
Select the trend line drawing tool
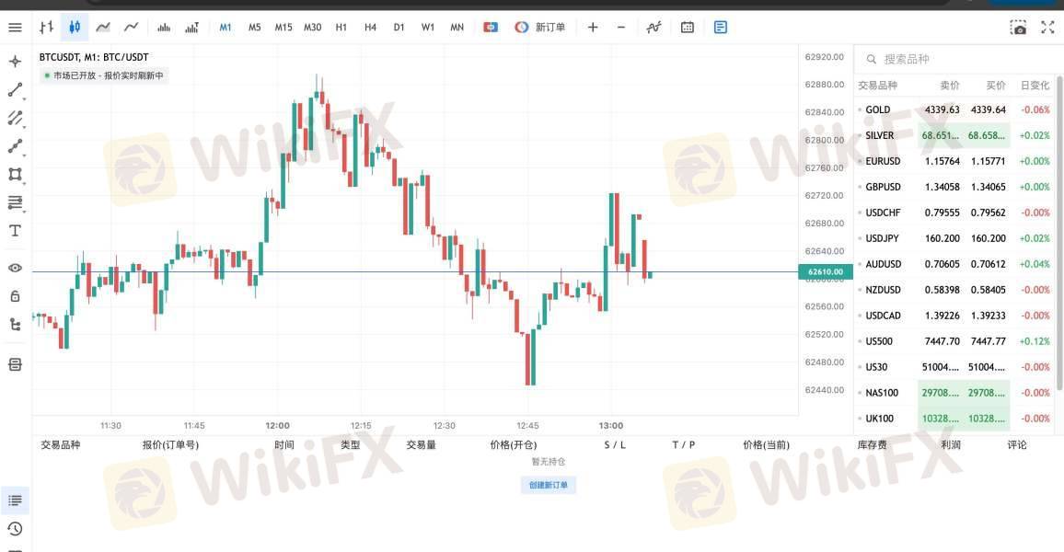pyautogui.click(x=15, y=89)
